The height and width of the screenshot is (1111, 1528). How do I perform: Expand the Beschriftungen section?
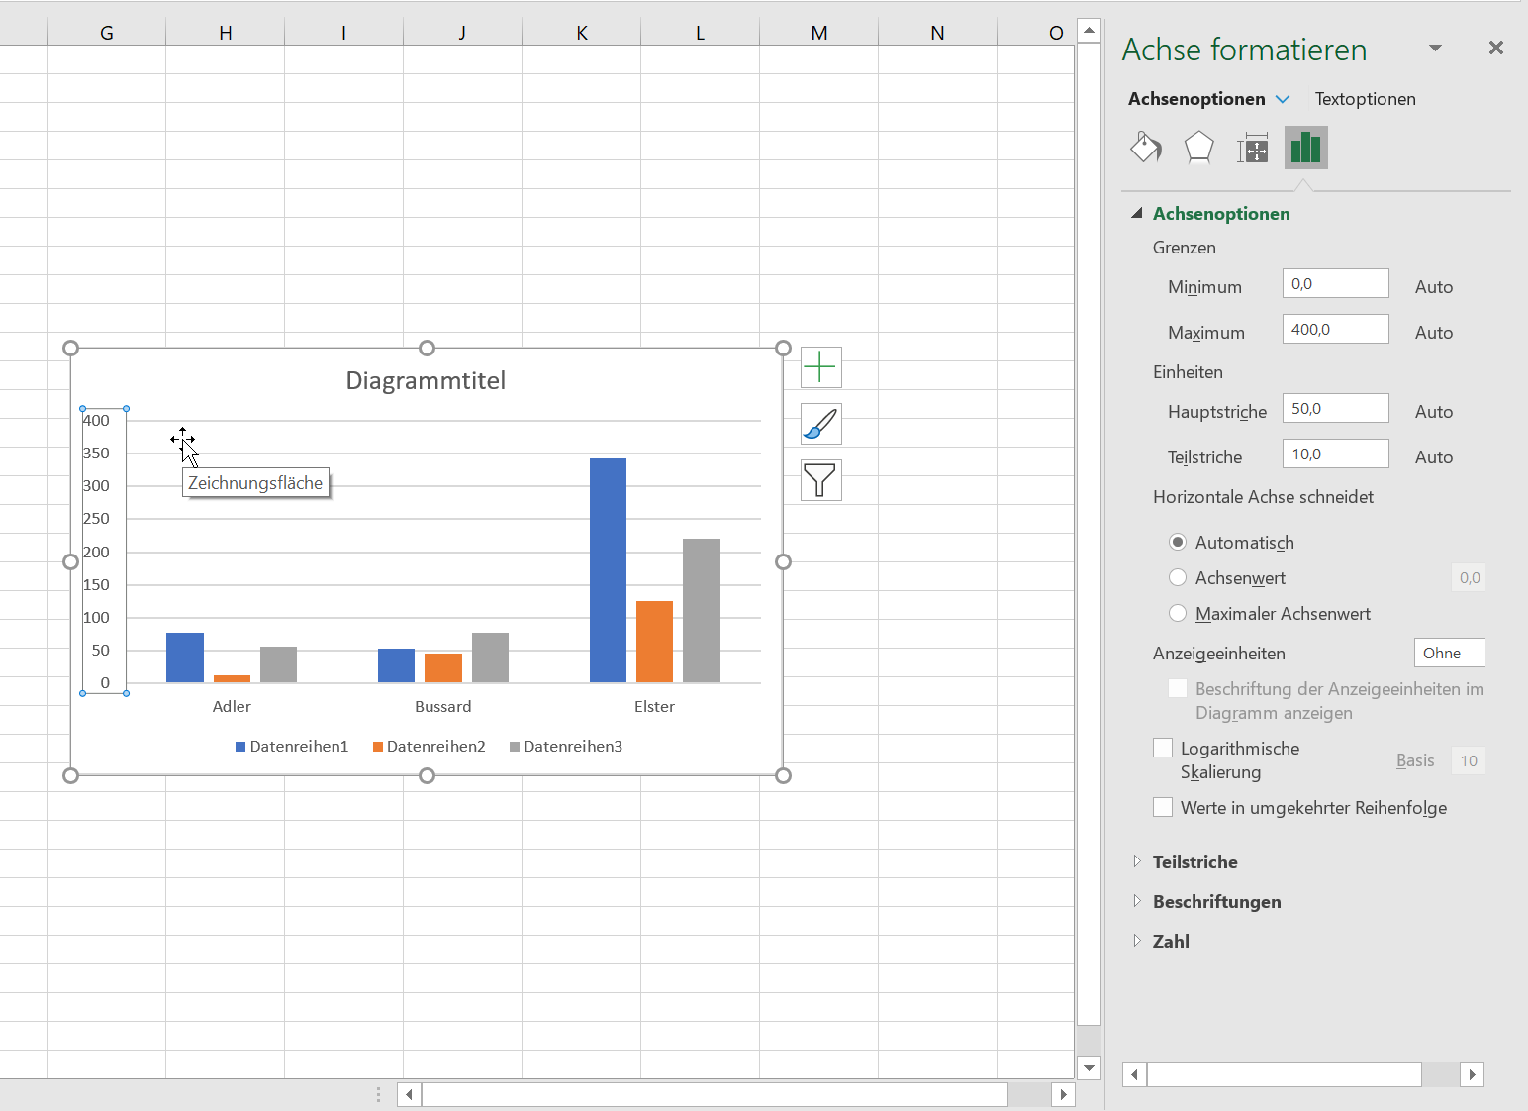[x=1137, y=901]
